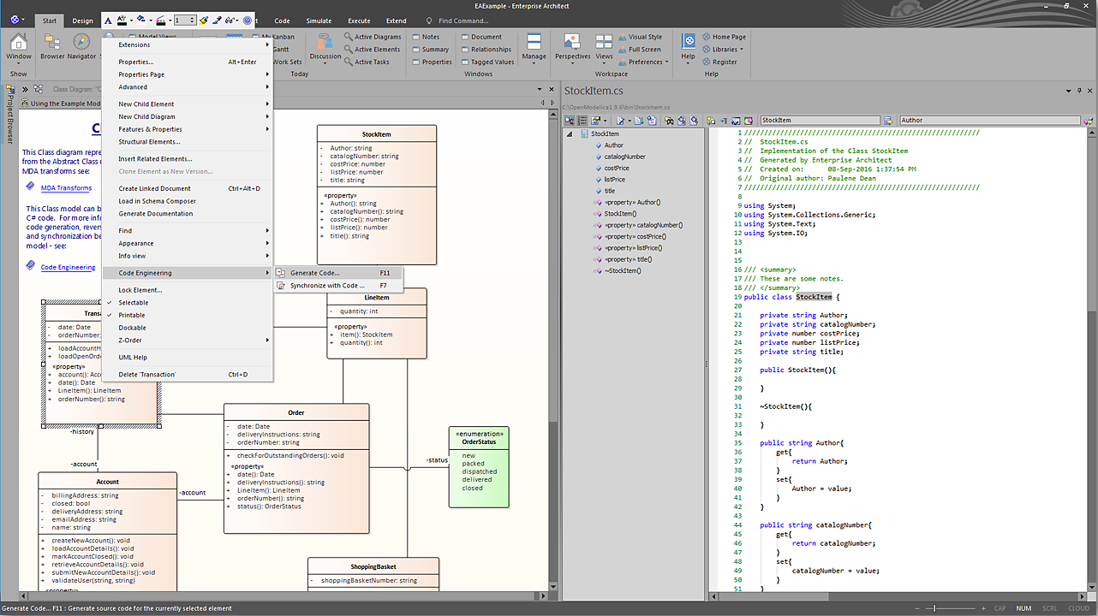Click the Window icon in the Show group
The image size is (1098, 616).
point(19,43)
